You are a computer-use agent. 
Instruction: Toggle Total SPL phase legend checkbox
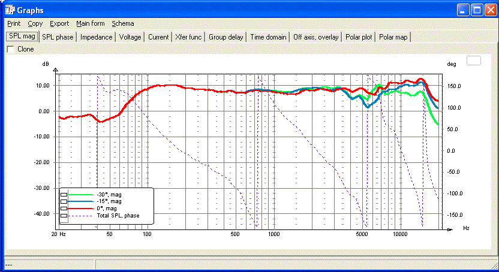point(64,216)
